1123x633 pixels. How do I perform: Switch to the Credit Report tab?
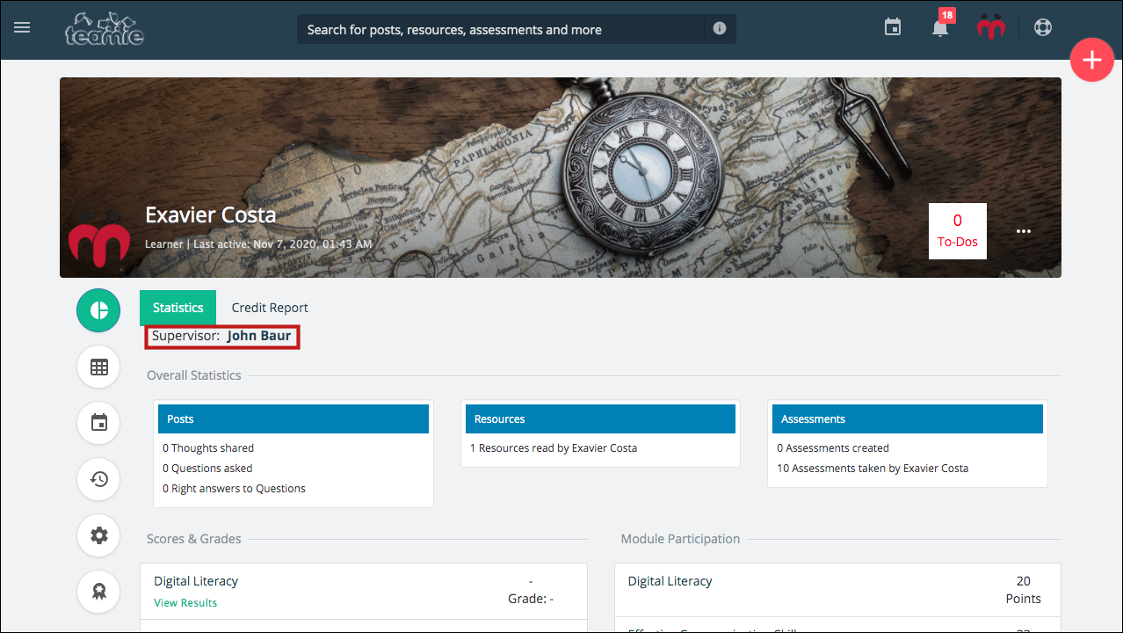coord(270,308)
